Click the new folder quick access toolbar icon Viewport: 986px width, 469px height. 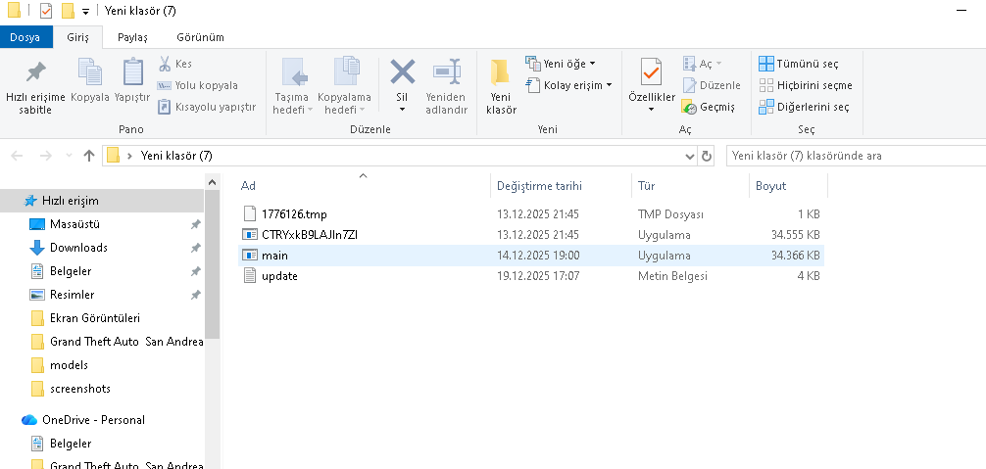tap(68, 11)
